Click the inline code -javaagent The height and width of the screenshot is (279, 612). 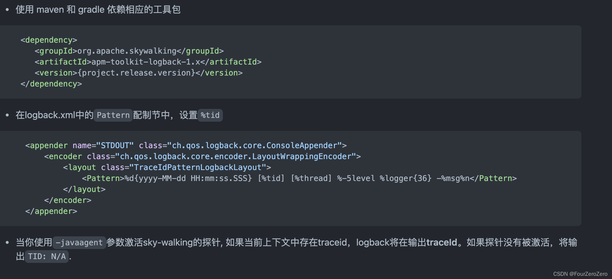tap(79, 243)
